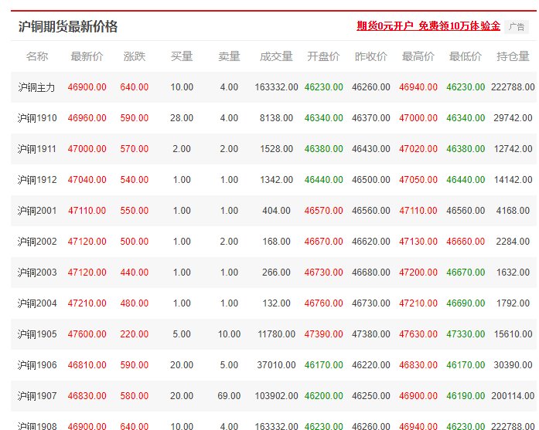Screen dimensions: 539x430
Task: Select the 沪铜主力 row name
Action: [36, 87]
